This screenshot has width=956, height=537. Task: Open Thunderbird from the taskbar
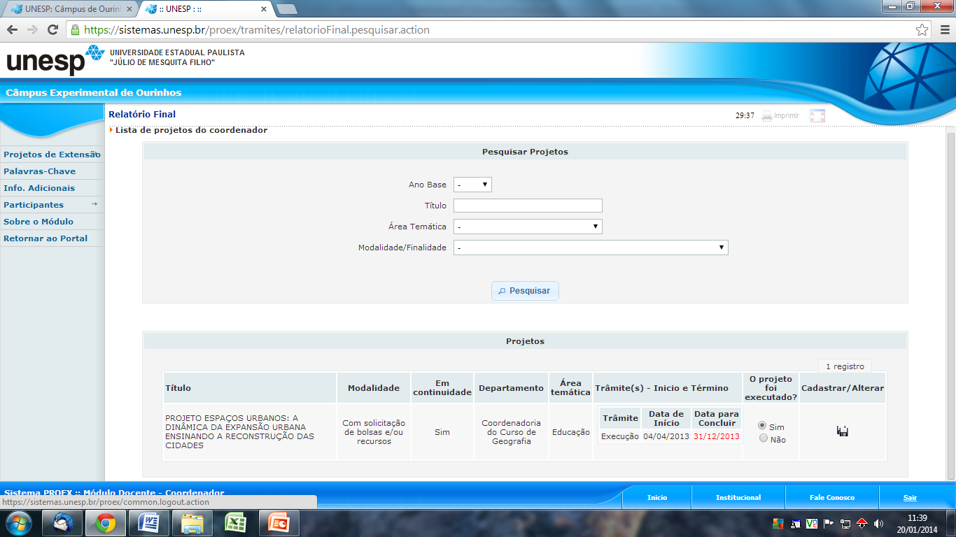click(x=62, y=523)
